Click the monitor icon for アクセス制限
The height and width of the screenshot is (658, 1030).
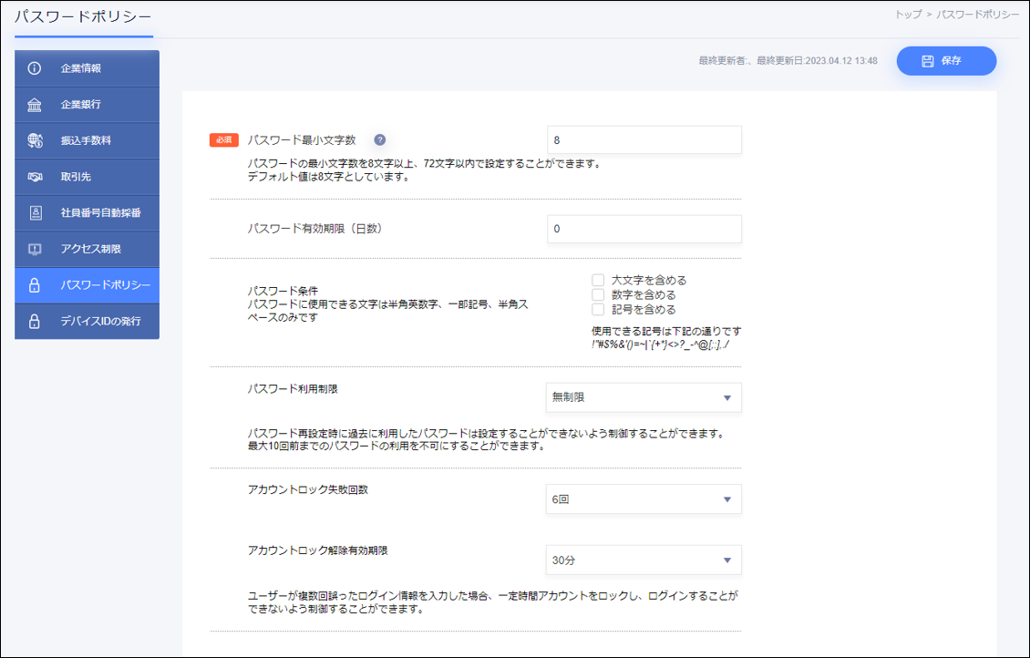pos(35,249)
